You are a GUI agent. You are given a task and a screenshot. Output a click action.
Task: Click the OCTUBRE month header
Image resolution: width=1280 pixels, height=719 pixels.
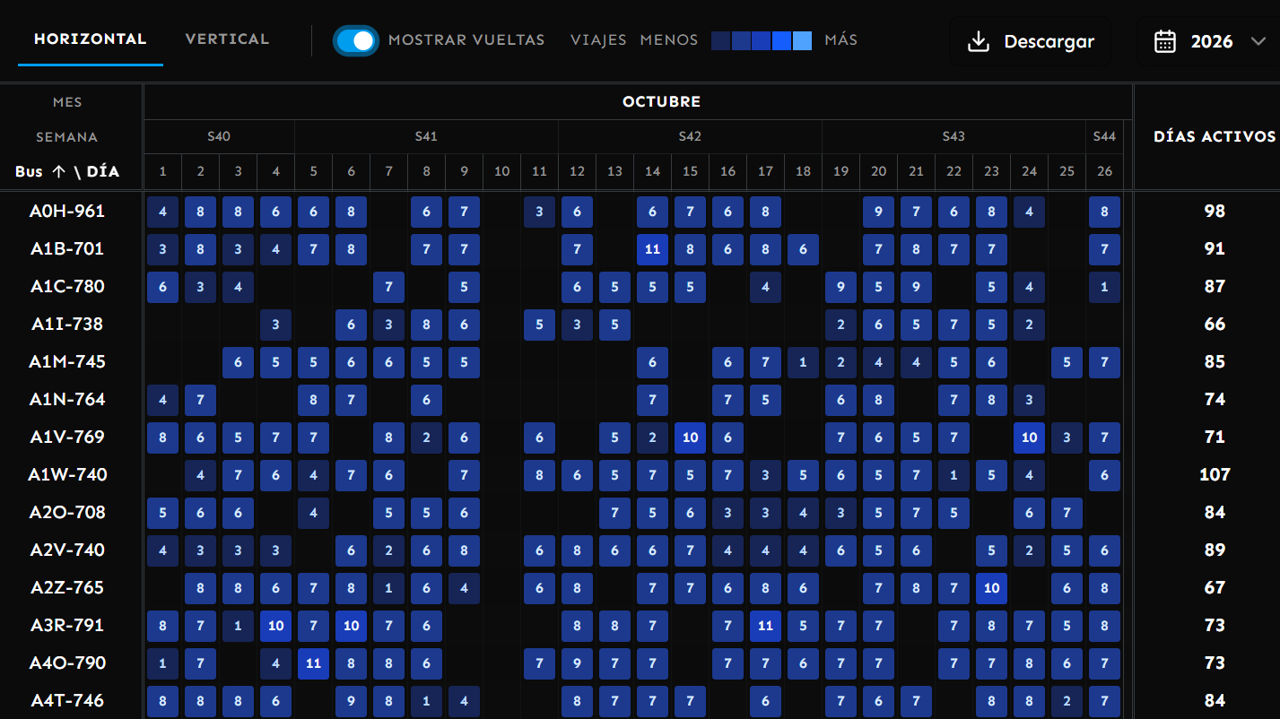(661, 102)
